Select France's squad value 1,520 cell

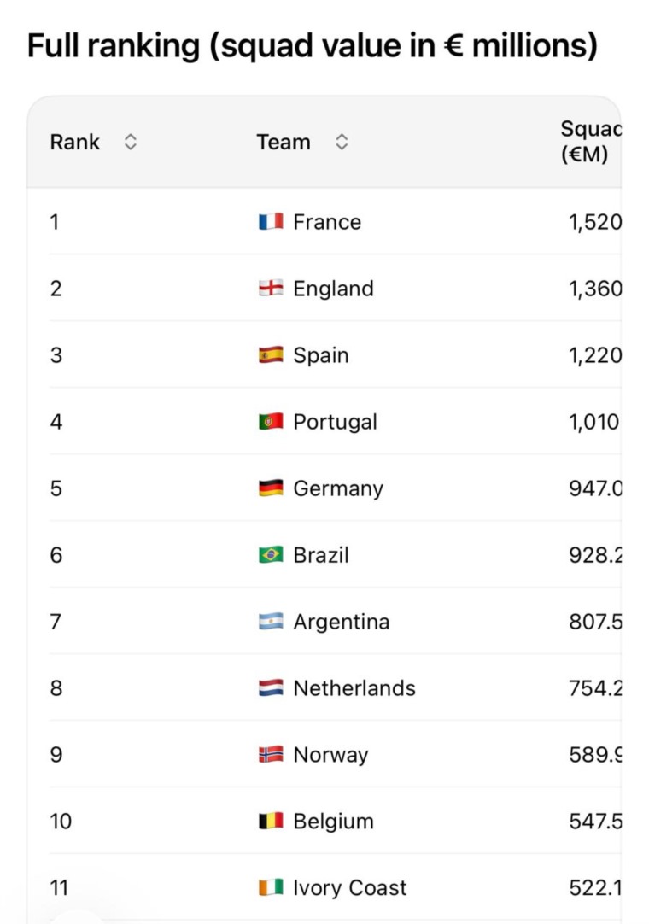pos(594,222)
